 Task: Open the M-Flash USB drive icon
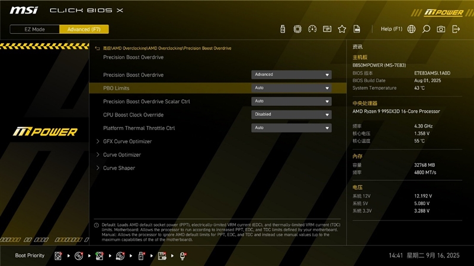(x=283, y=29)
